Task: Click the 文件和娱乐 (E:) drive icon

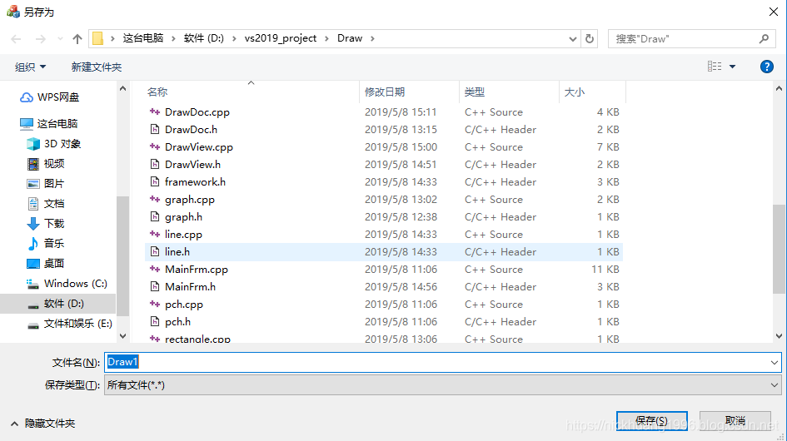Action: click(33, 325)
